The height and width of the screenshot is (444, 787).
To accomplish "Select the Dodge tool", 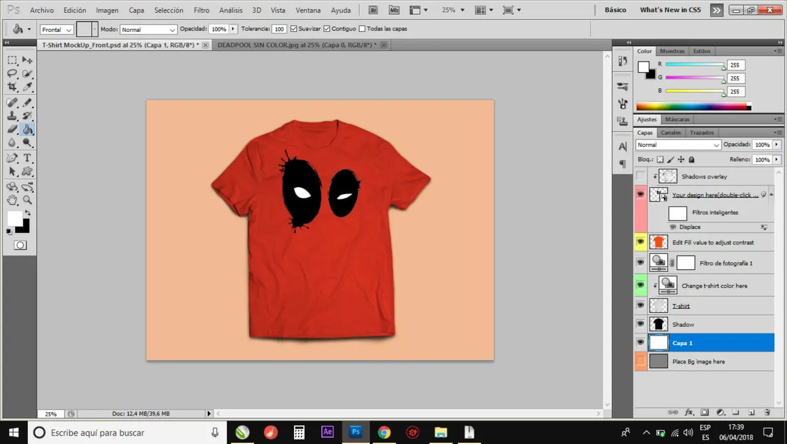I will pos(28,142).
